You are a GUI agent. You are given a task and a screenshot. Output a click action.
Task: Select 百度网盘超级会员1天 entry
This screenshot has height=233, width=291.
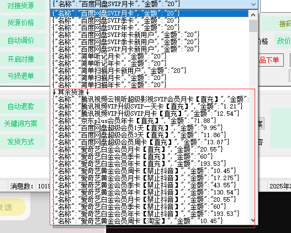click(150, 128)
